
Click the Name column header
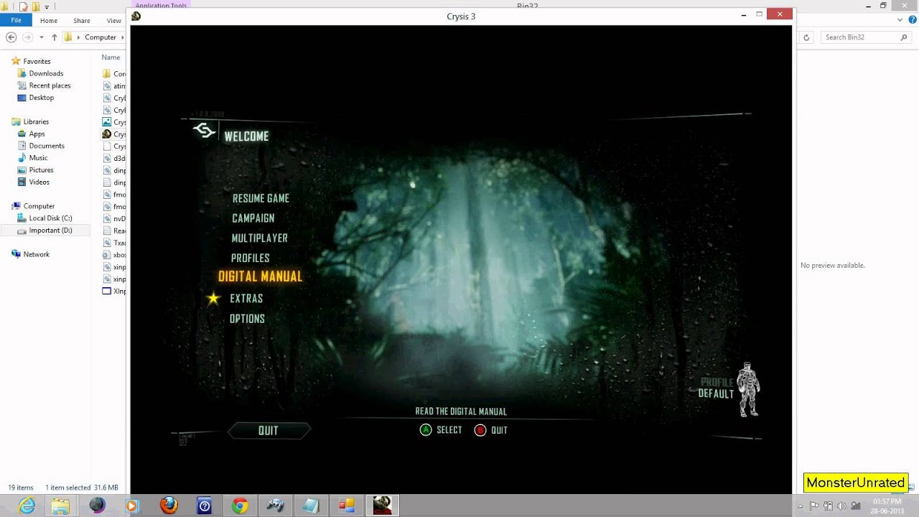tap(111, 57)
